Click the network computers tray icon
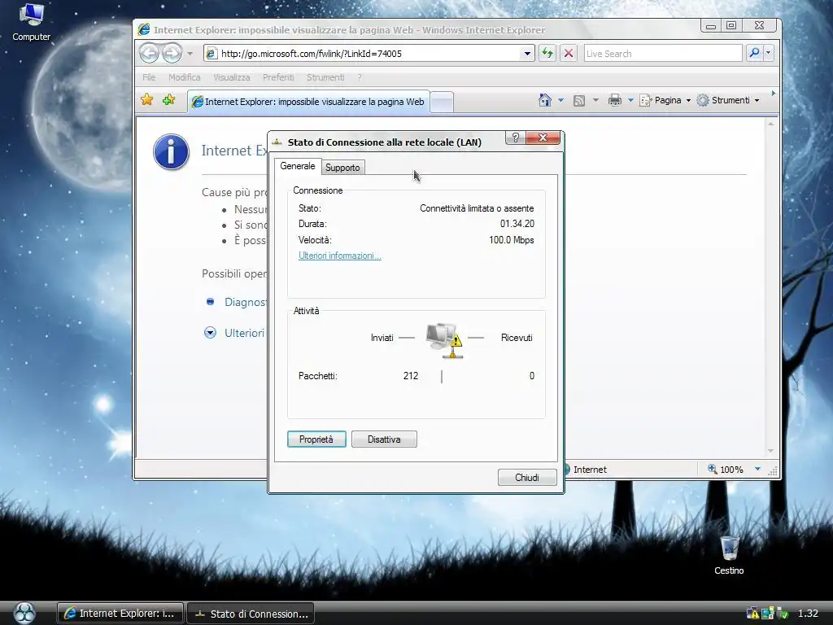This screenshot has height=625, width=833. [x=768, y=614]
